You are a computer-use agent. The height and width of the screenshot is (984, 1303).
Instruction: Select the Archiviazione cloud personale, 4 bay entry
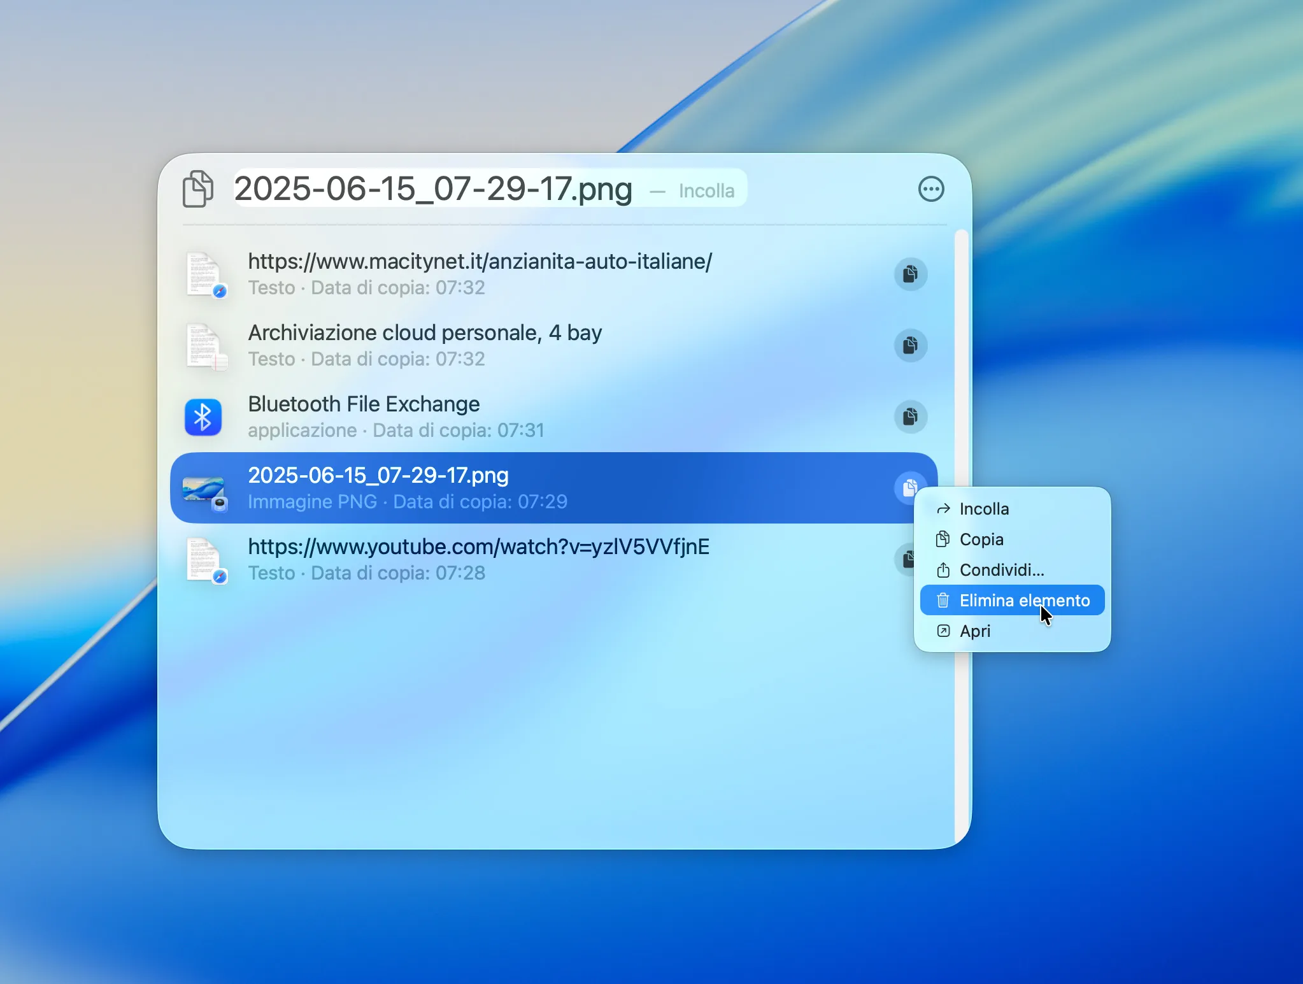point(425,346)
